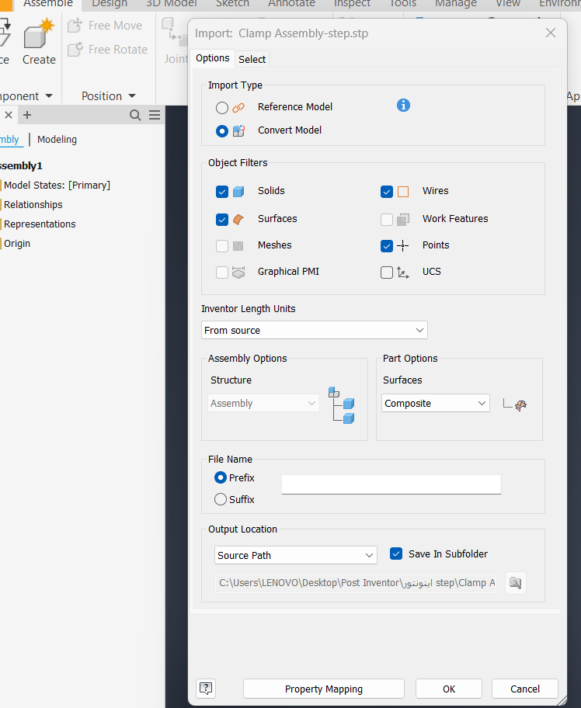Click the Joint tool icon
The width and height of the screenshot is (581, 708).
(x=175, y=32)
